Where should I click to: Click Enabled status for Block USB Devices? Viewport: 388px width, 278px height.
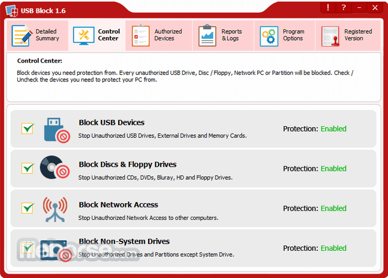coord(333,129)
